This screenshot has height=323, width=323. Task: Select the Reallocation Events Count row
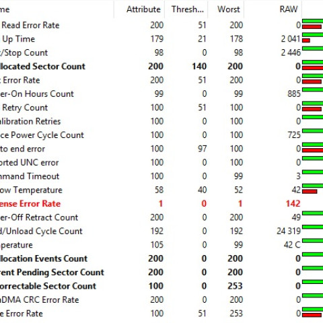(161, 258)
